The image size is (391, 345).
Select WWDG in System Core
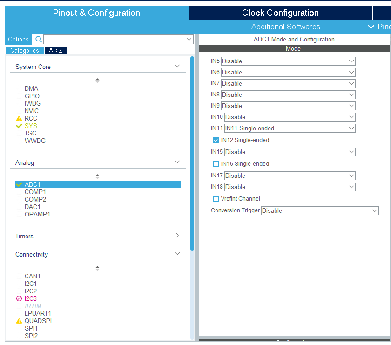point(35,141)
